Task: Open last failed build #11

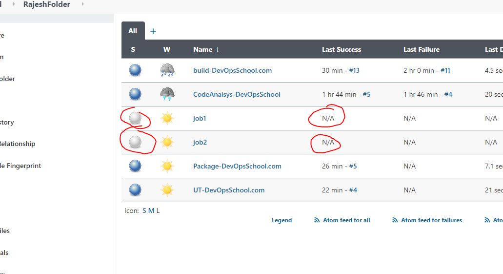Action: [445, 70]
